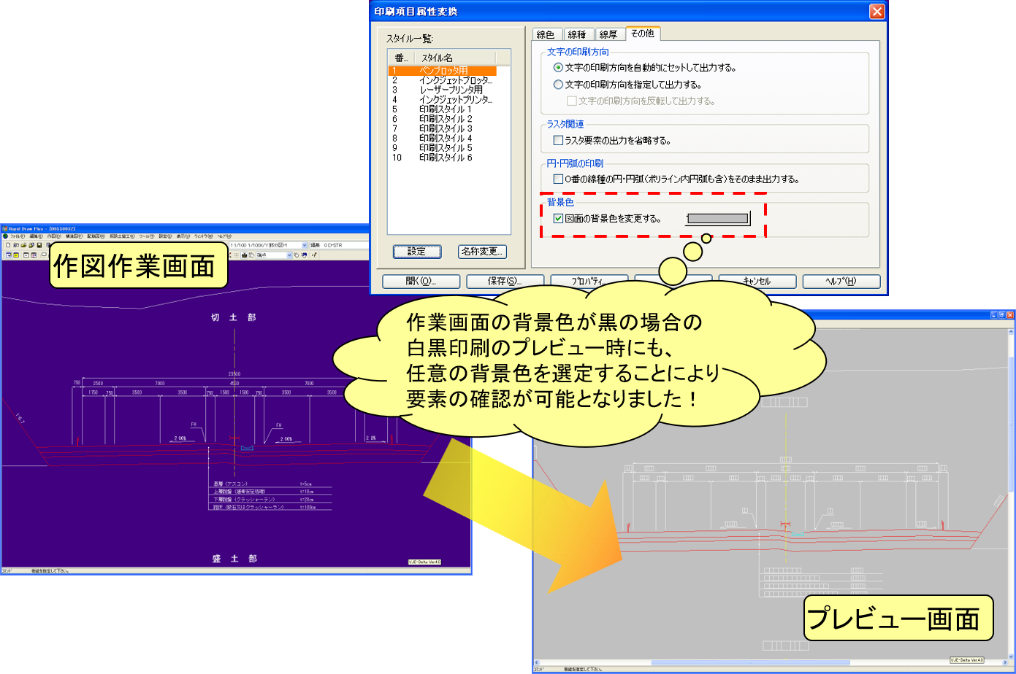Choose 'specify text print direction' radio option
Viewport: 1016px width, 674px height.
click(x=559, y=85)
